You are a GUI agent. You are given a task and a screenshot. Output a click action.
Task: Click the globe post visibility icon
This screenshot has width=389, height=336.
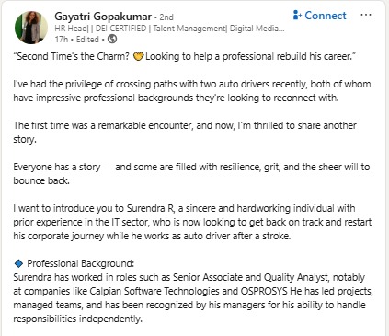pos(112,40)
